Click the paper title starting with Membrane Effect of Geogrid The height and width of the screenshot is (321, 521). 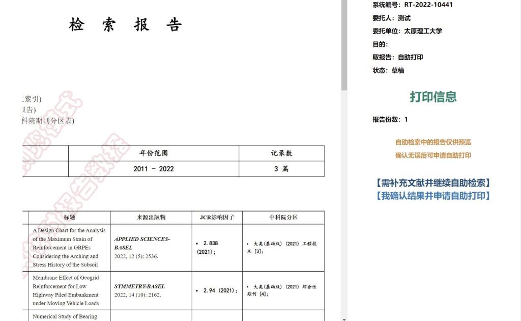[66, 290]
